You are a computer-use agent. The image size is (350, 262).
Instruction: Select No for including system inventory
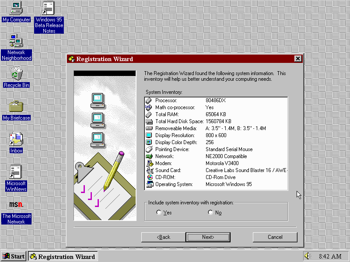pyautogui.click(x=210, y=213)
